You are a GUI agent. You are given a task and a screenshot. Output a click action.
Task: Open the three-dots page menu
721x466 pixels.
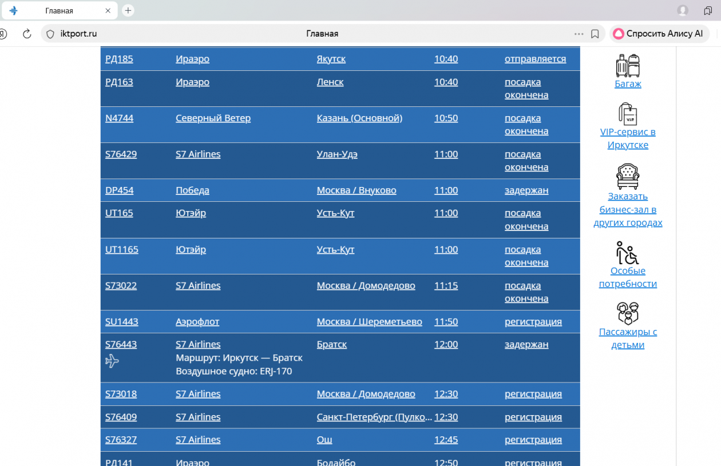pyautogui.click(x=579, y=34)
